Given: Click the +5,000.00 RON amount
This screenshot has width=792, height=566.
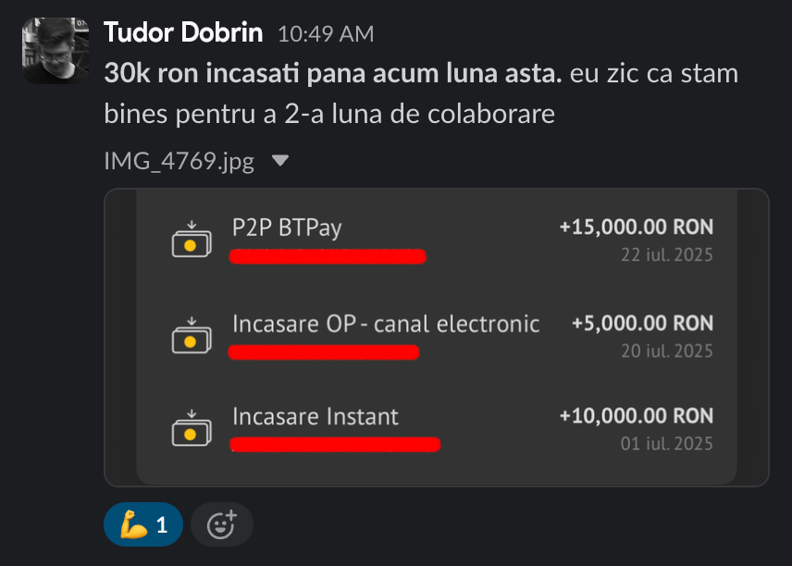Looking at the screenshot, I should [642, 323].
